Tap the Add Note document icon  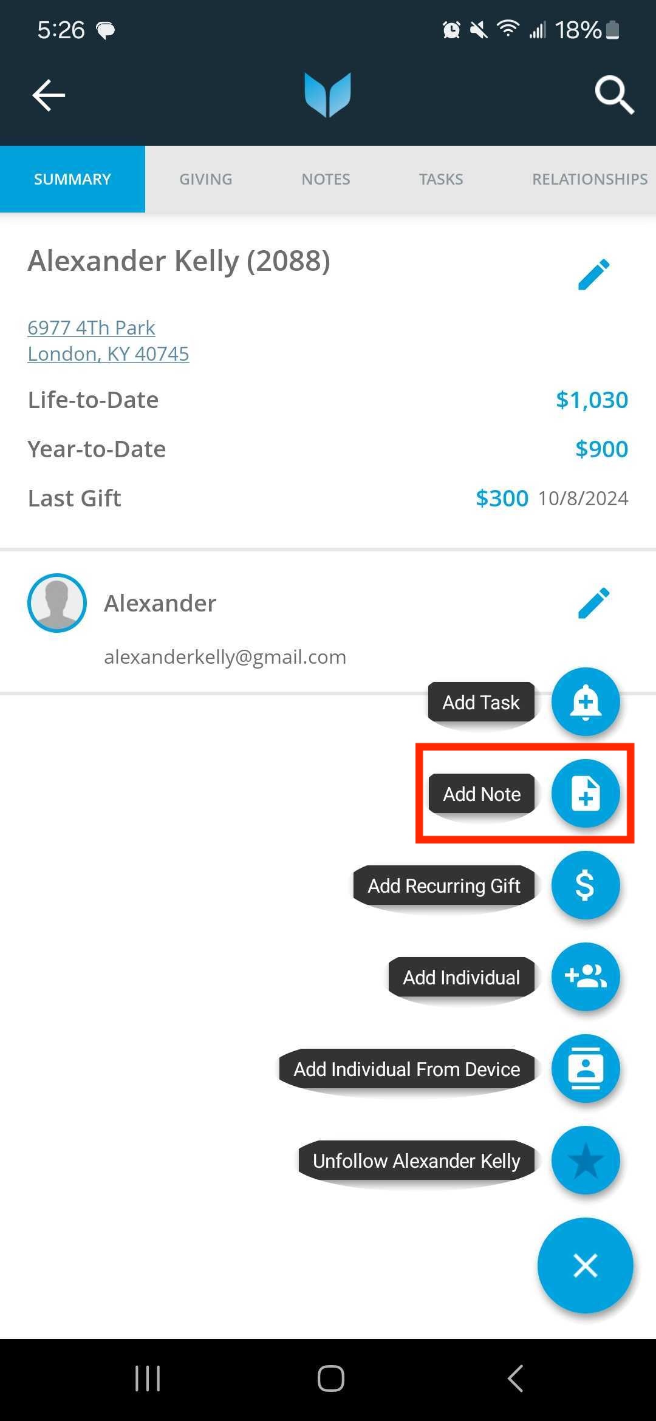pos(586,794)
